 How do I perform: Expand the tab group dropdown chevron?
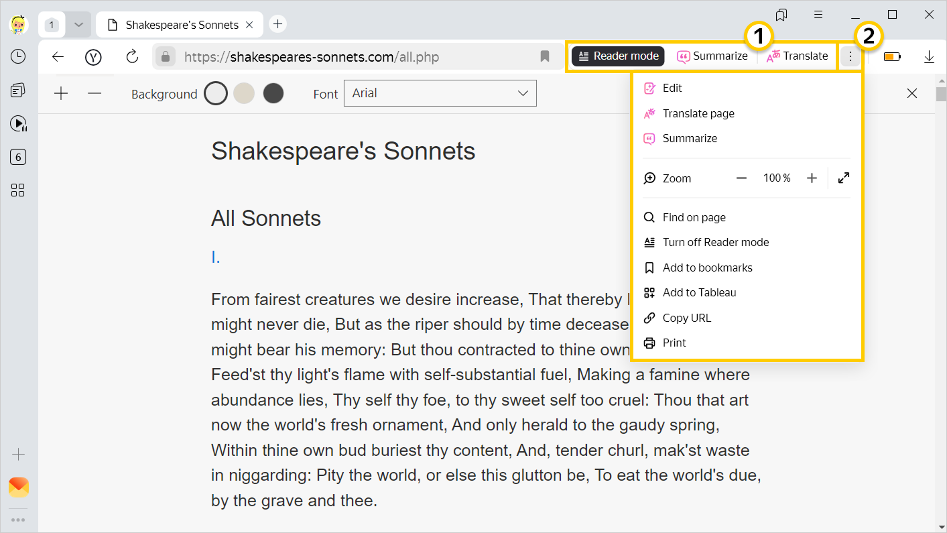pos(78,25)
